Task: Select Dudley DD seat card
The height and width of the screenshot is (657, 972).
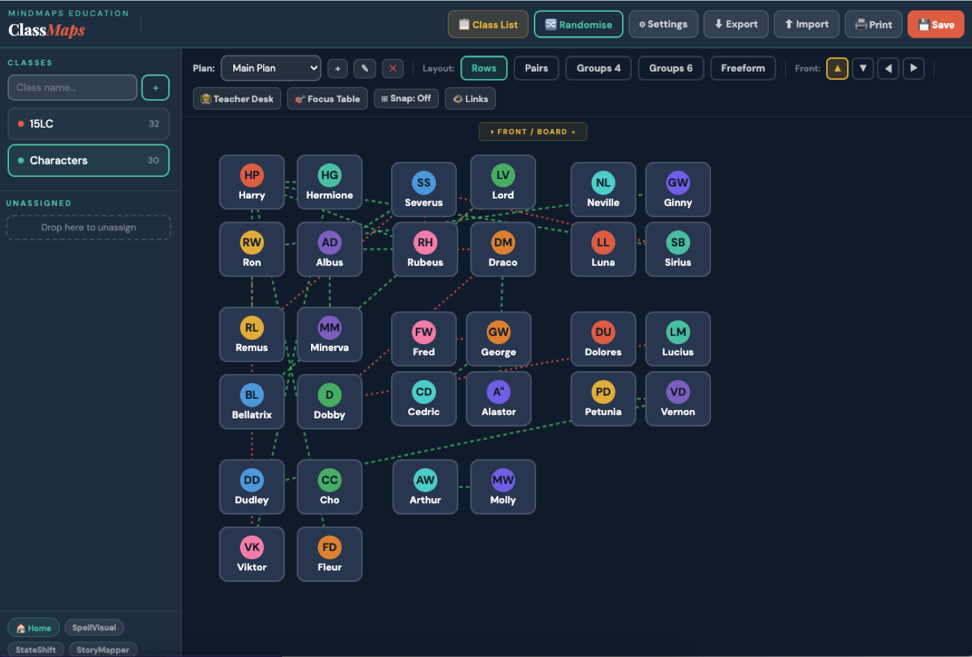Action: [x=251, y=487]
